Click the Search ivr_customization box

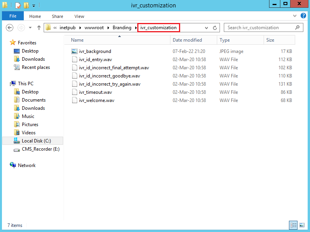click(x=260, y=28)
